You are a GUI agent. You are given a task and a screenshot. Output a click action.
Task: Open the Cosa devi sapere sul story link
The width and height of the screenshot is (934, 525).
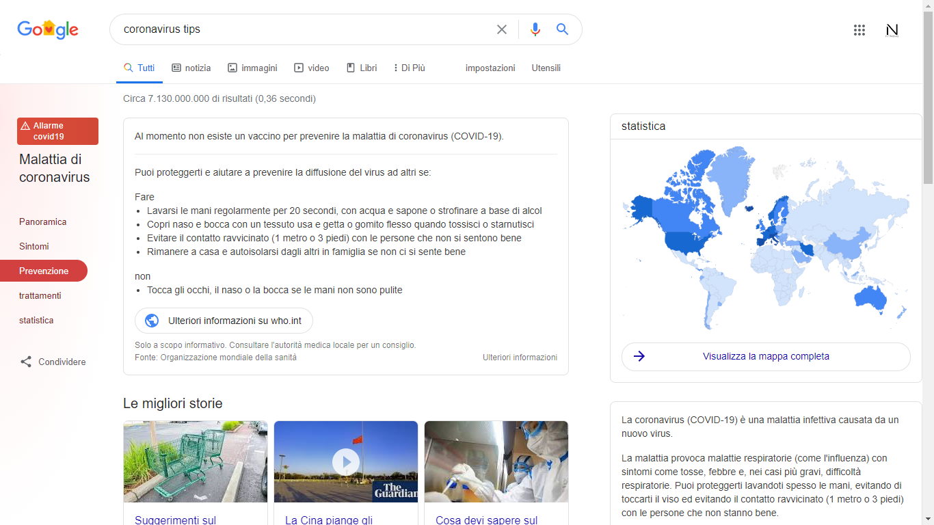(x=487, y=520)
